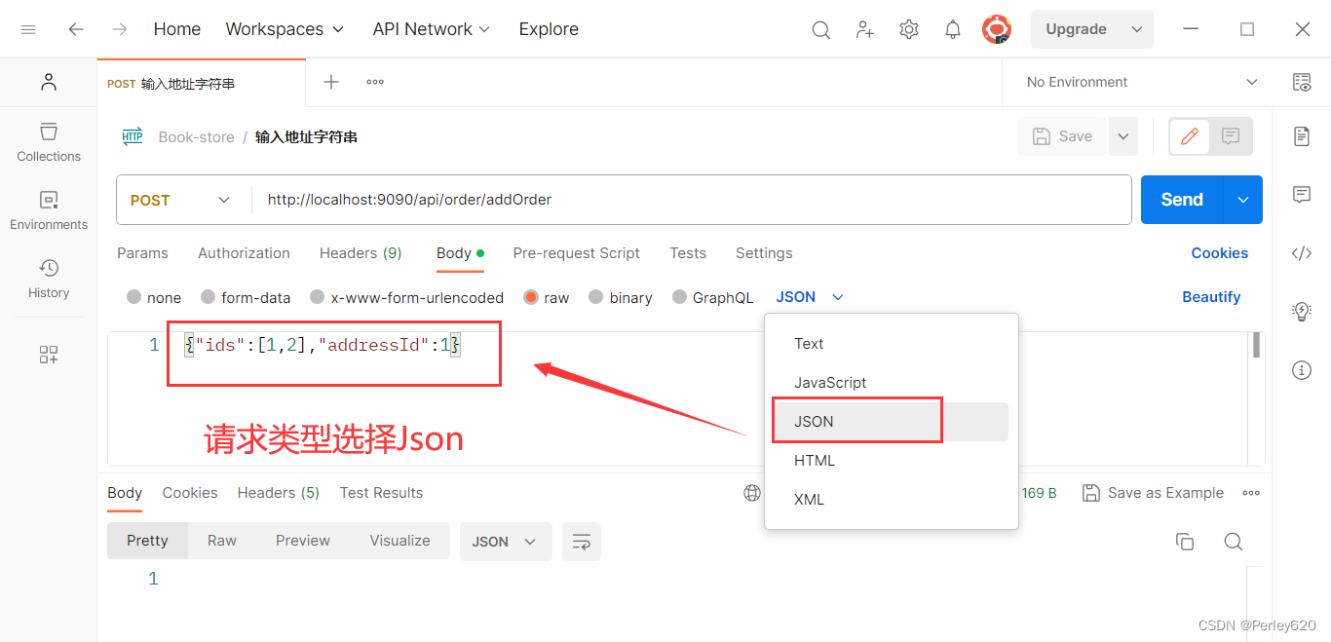The height and width of the screenshot is (642, 1331).
Task: Click the invite people icon
Action: pyautogui.click(x=865, y=29)
